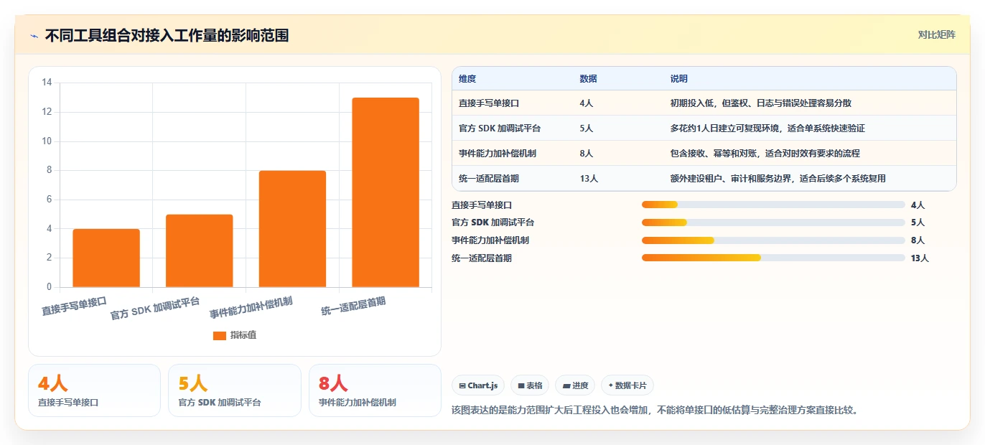Click progress bar for 直接手写单接口
Viewport: 985px width, 445px height.
pos(773,205)
